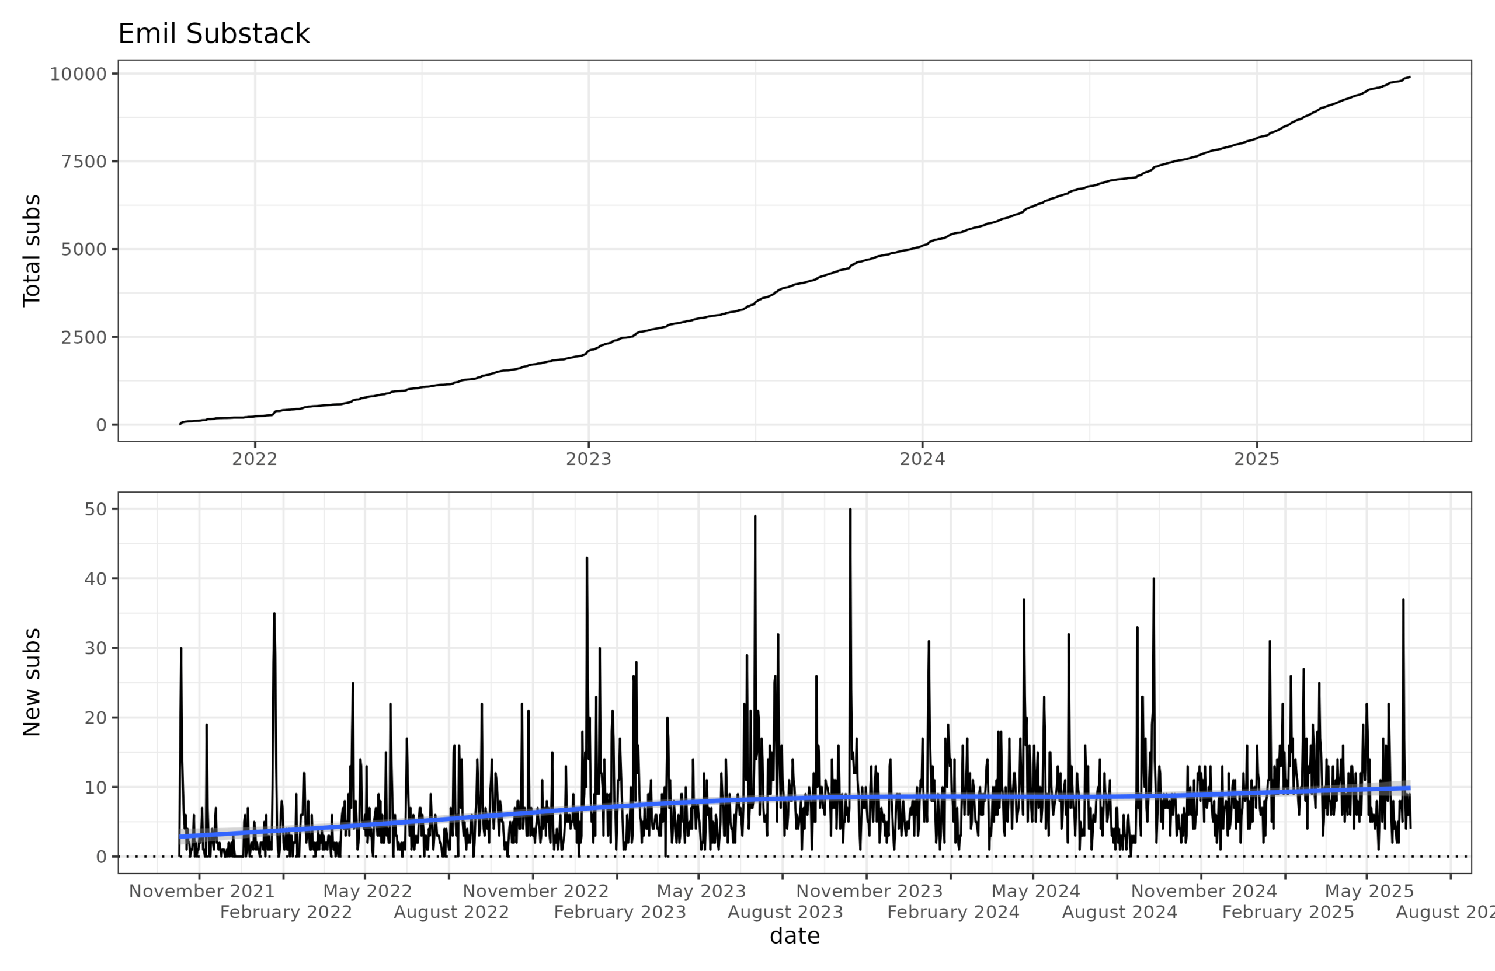Click the 50 tick label on the New subs axis
Viewport: 1495px width, 971px height.
(x=95, y=509)
